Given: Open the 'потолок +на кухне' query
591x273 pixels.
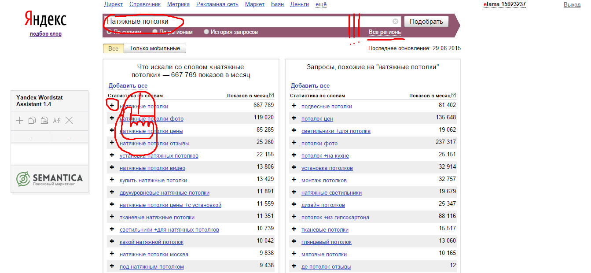Looking at the screenshot, I should click(325, 156).
